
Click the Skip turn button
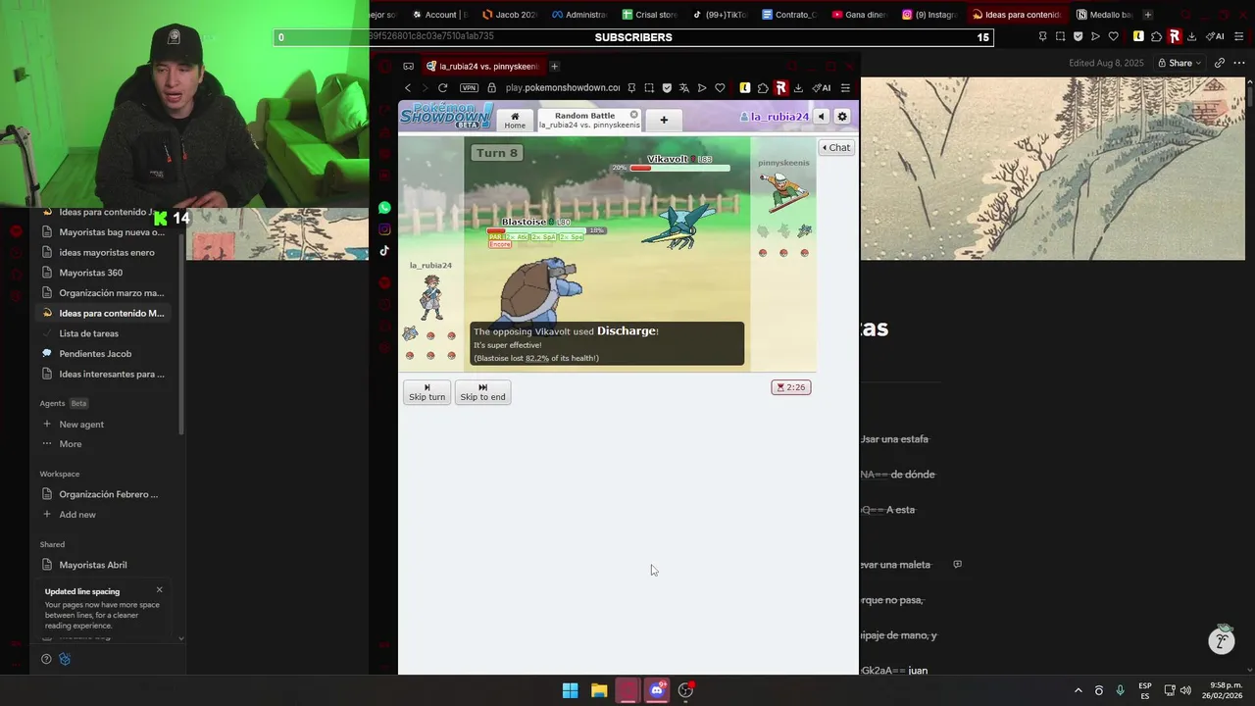click(427, 392)
